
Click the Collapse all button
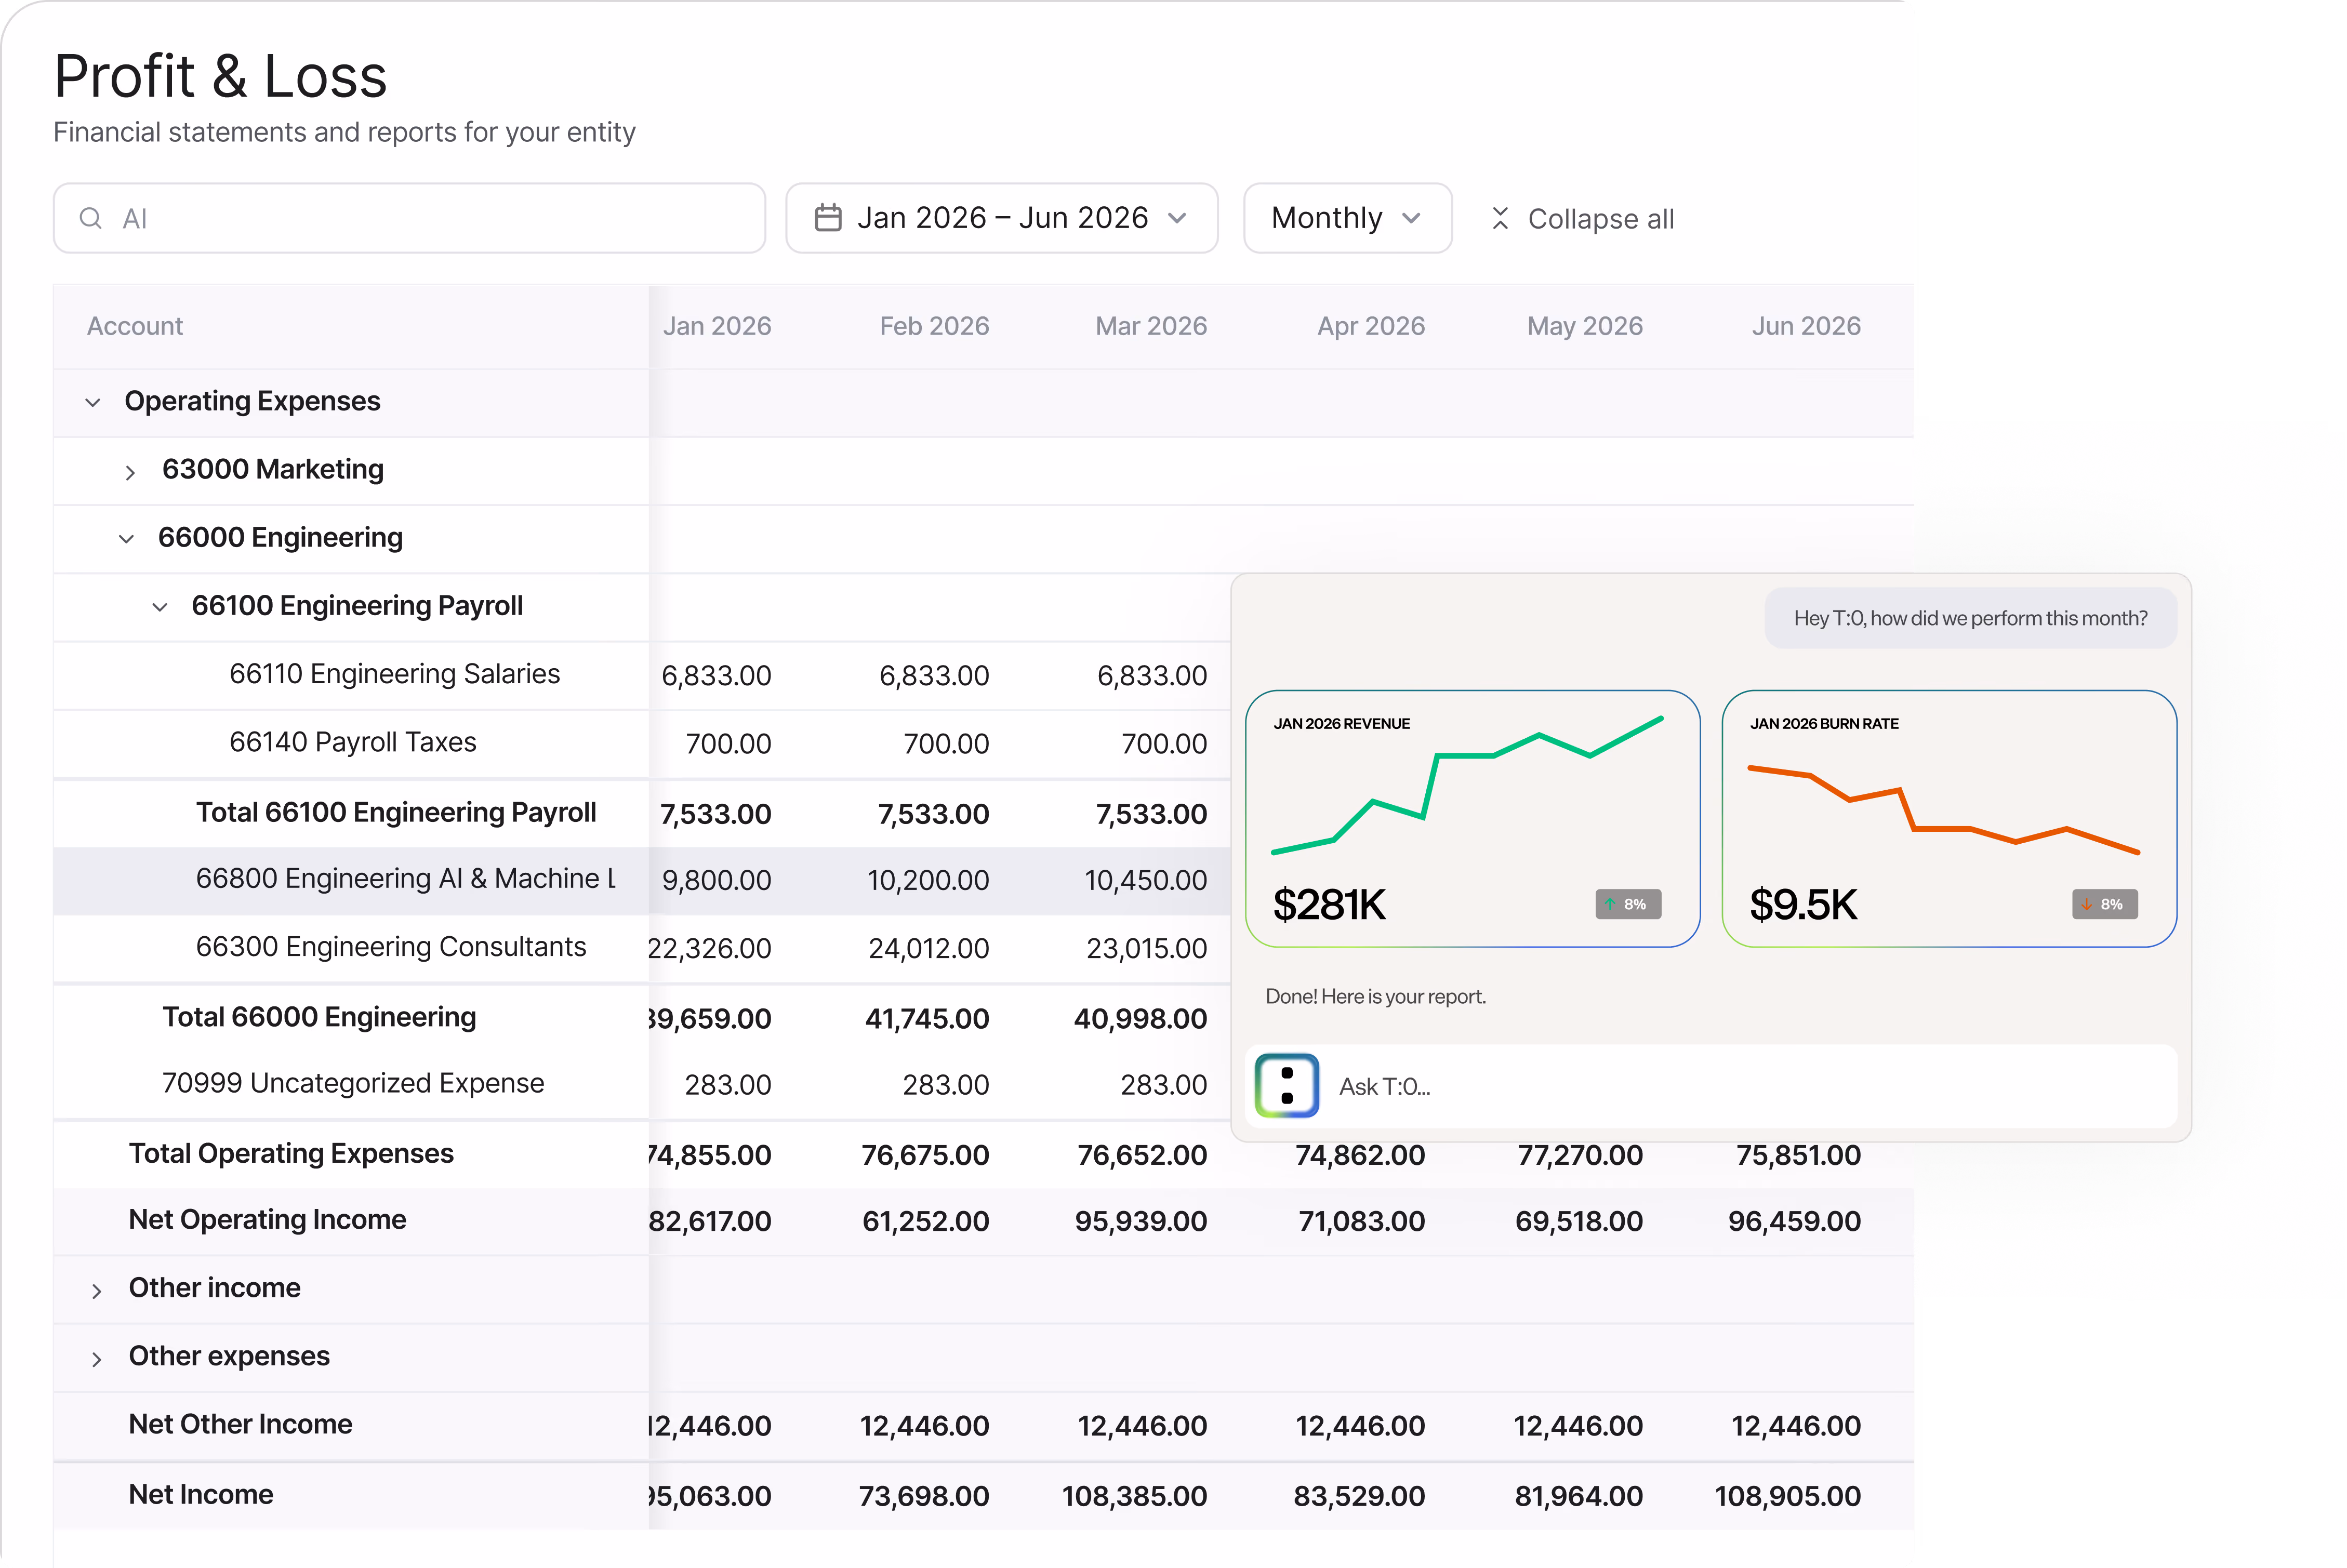pyautogui.click(x=1582, y=218)
